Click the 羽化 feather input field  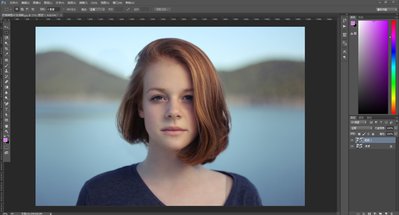53,9
